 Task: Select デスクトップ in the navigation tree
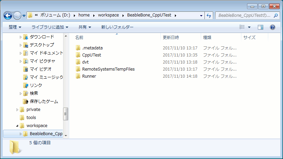42,45
